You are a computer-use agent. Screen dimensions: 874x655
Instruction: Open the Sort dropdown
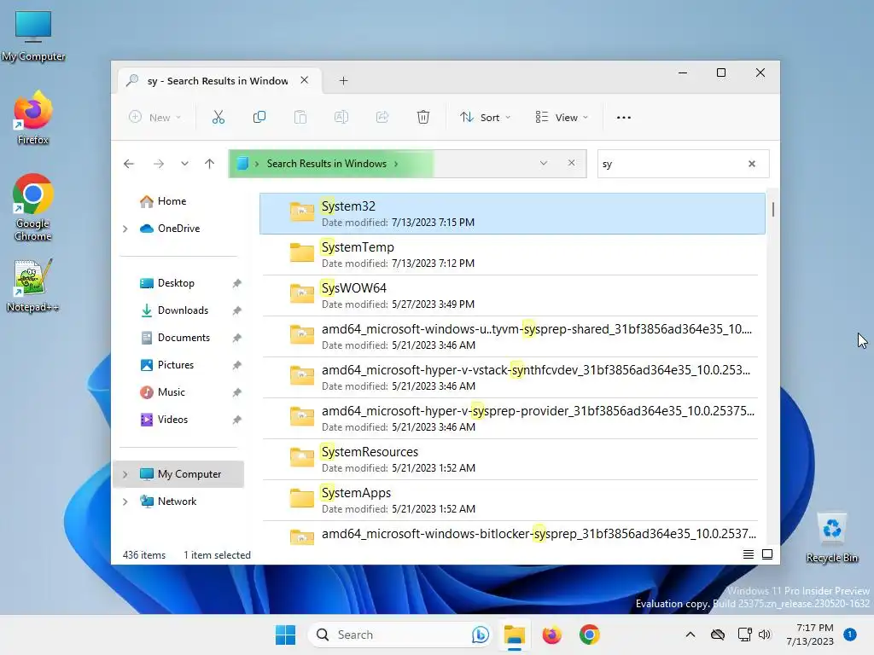tap(485, 118)
